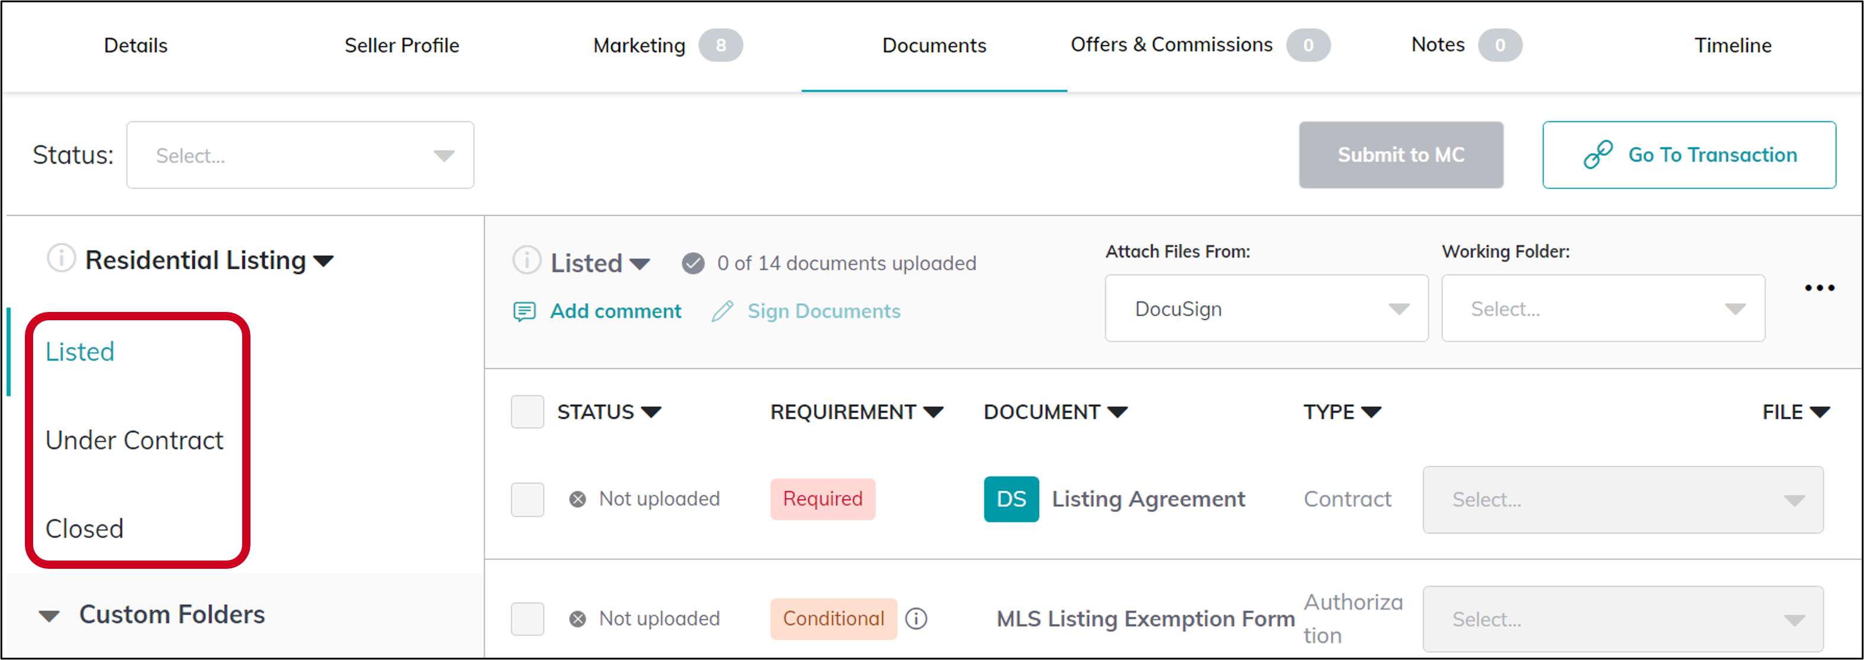
Task: Click the info icon beside Residential Listing
Action: 61,258
